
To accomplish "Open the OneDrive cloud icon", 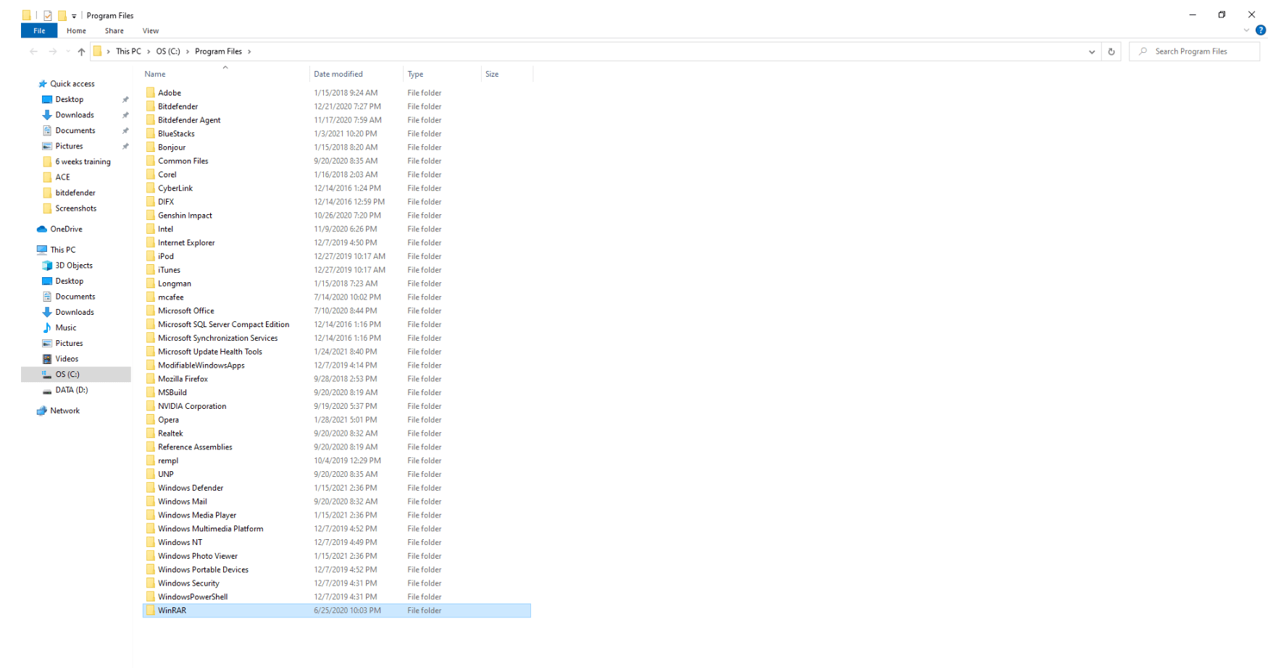I will (42, 229).
